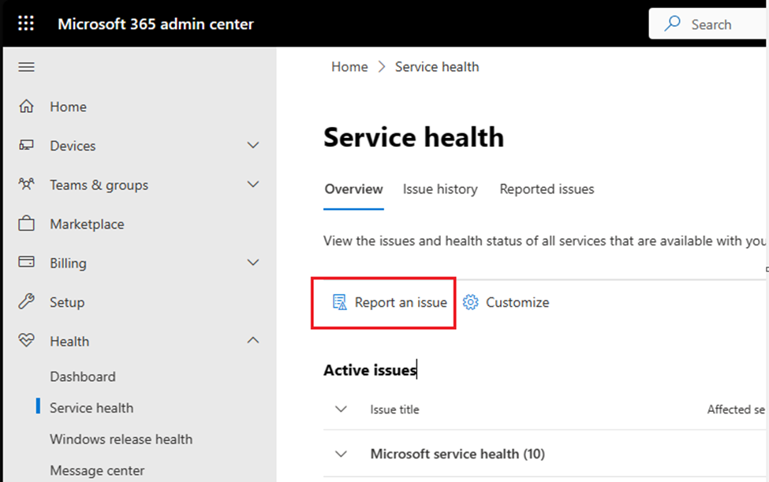Click the Marketplace shopping bag icon
This screenshot has height=482, width=769.
[x=26, y=224]
